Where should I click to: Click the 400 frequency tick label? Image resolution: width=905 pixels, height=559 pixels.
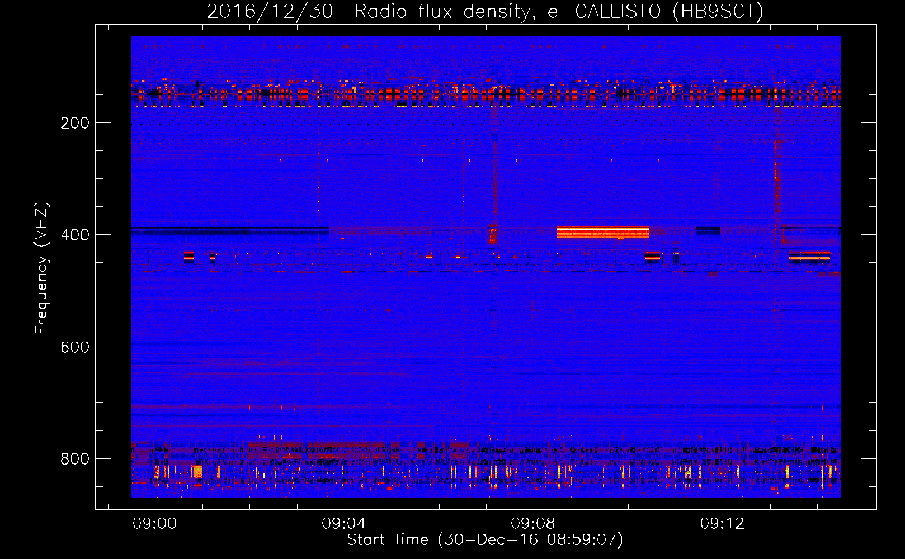(x=75, y=235)
